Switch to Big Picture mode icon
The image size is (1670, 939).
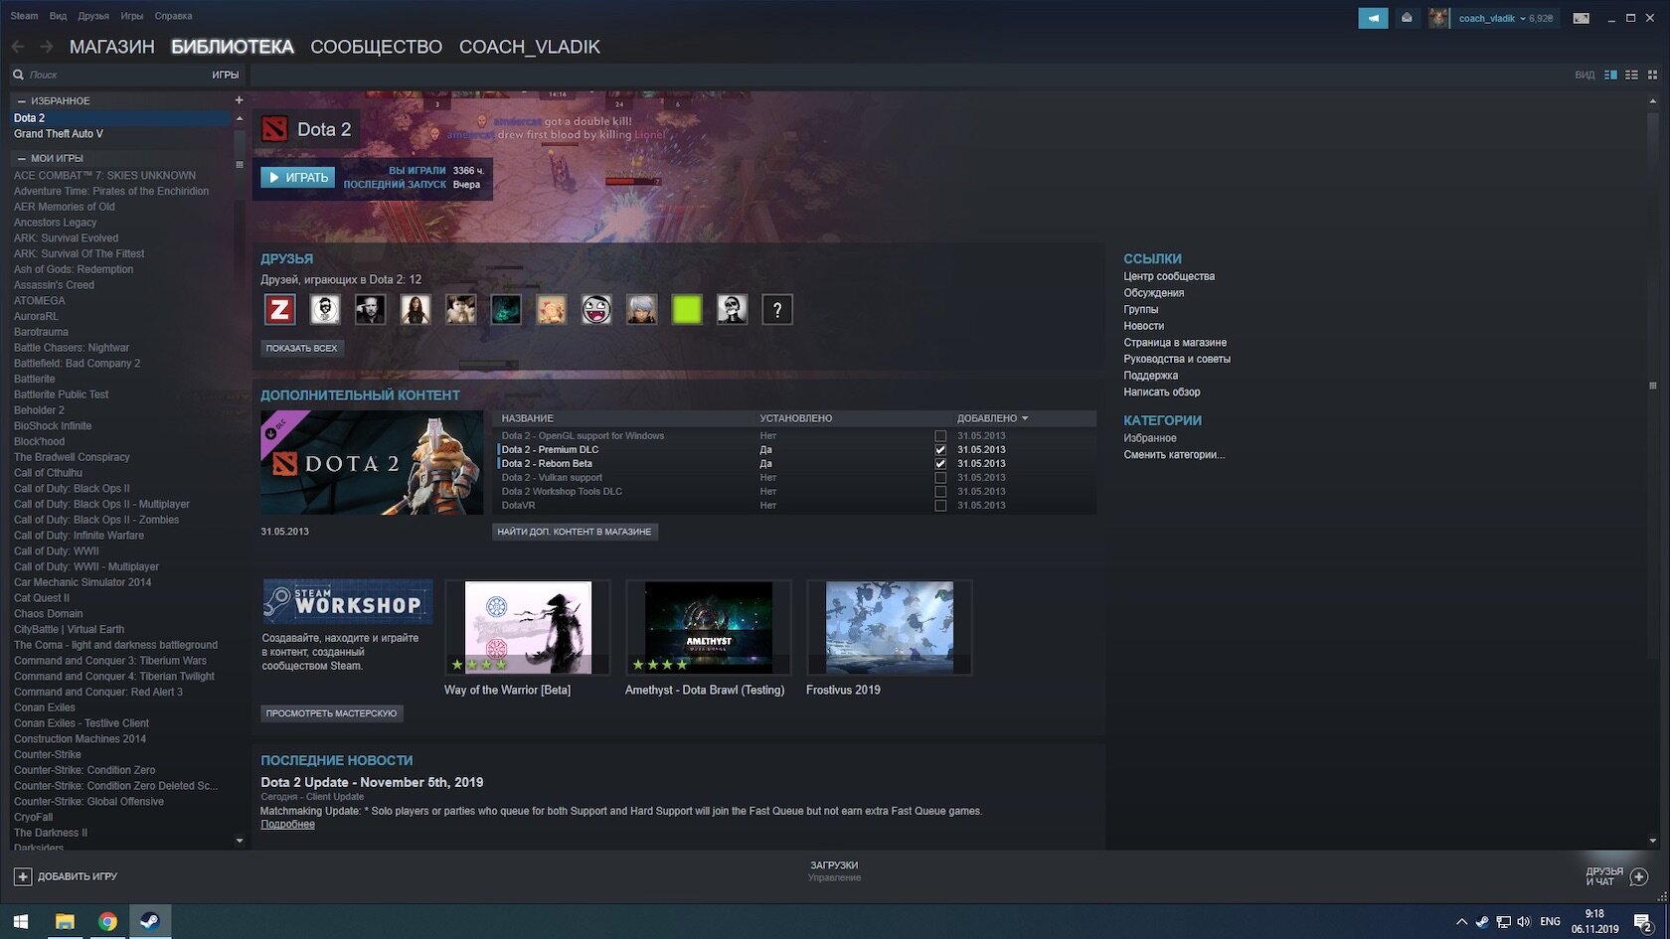coord(1581,18)
